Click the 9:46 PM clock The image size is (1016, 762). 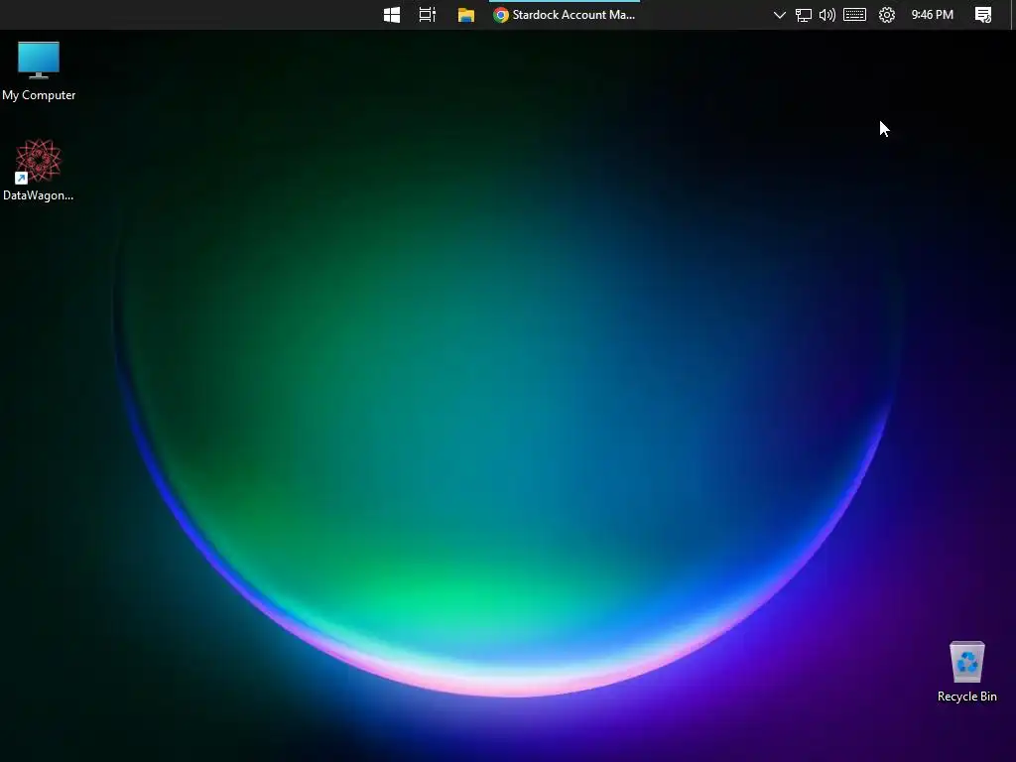[933, 15]
